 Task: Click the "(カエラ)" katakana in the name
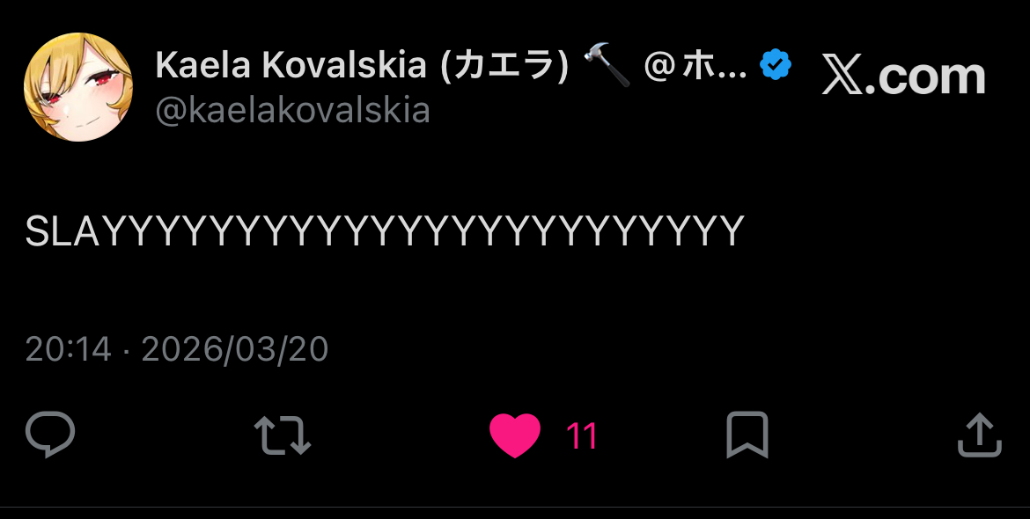[x=504, y=66]
